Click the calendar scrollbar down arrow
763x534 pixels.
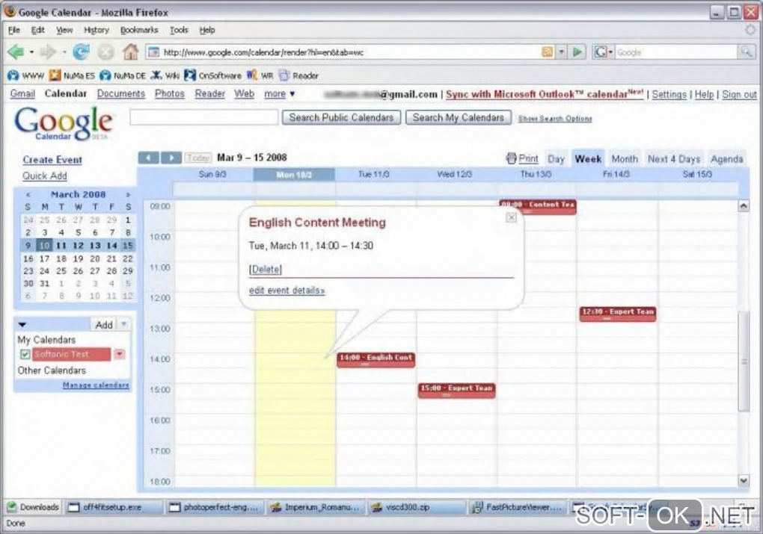click(x=744, y=480)
